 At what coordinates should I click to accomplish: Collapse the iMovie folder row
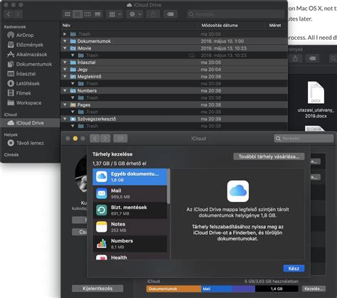click(x=65, y=48)
